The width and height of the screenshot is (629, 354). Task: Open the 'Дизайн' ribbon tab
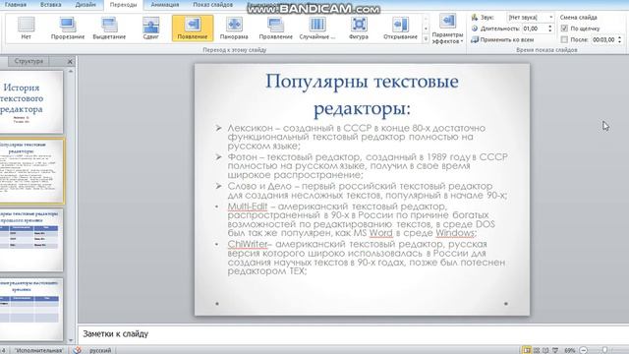[x=86, y=5]
